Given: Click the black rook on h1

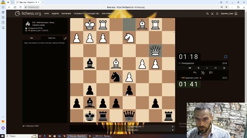Looking at the screenshot, I should coord(168,116).
